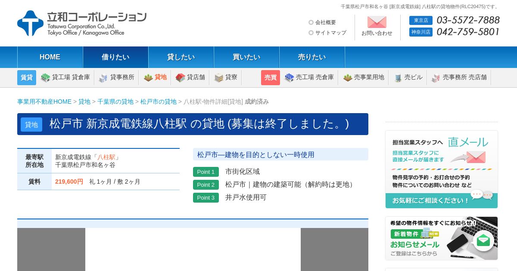
Task: Click 千葉県松戸市和名ヶ谷 address text
Action: [x=85, y=165]
